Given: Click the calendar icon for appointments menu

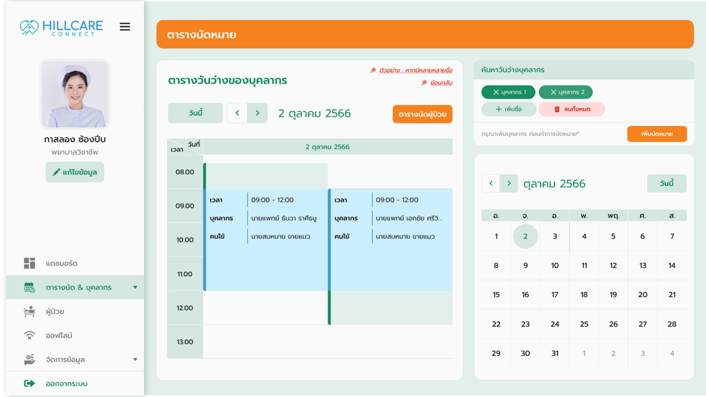Looking at the screenshot, I should click(29, 287).
